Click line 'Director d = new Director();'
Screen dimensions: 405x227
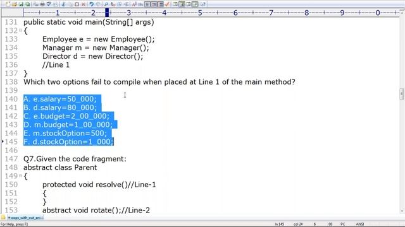pos(93,56)
